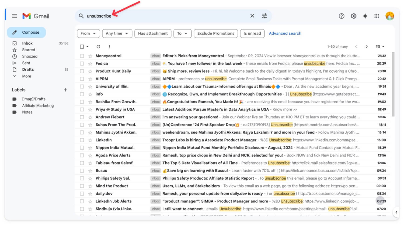
Task: Open the Google apps grid
Action: tap(377, 16)
